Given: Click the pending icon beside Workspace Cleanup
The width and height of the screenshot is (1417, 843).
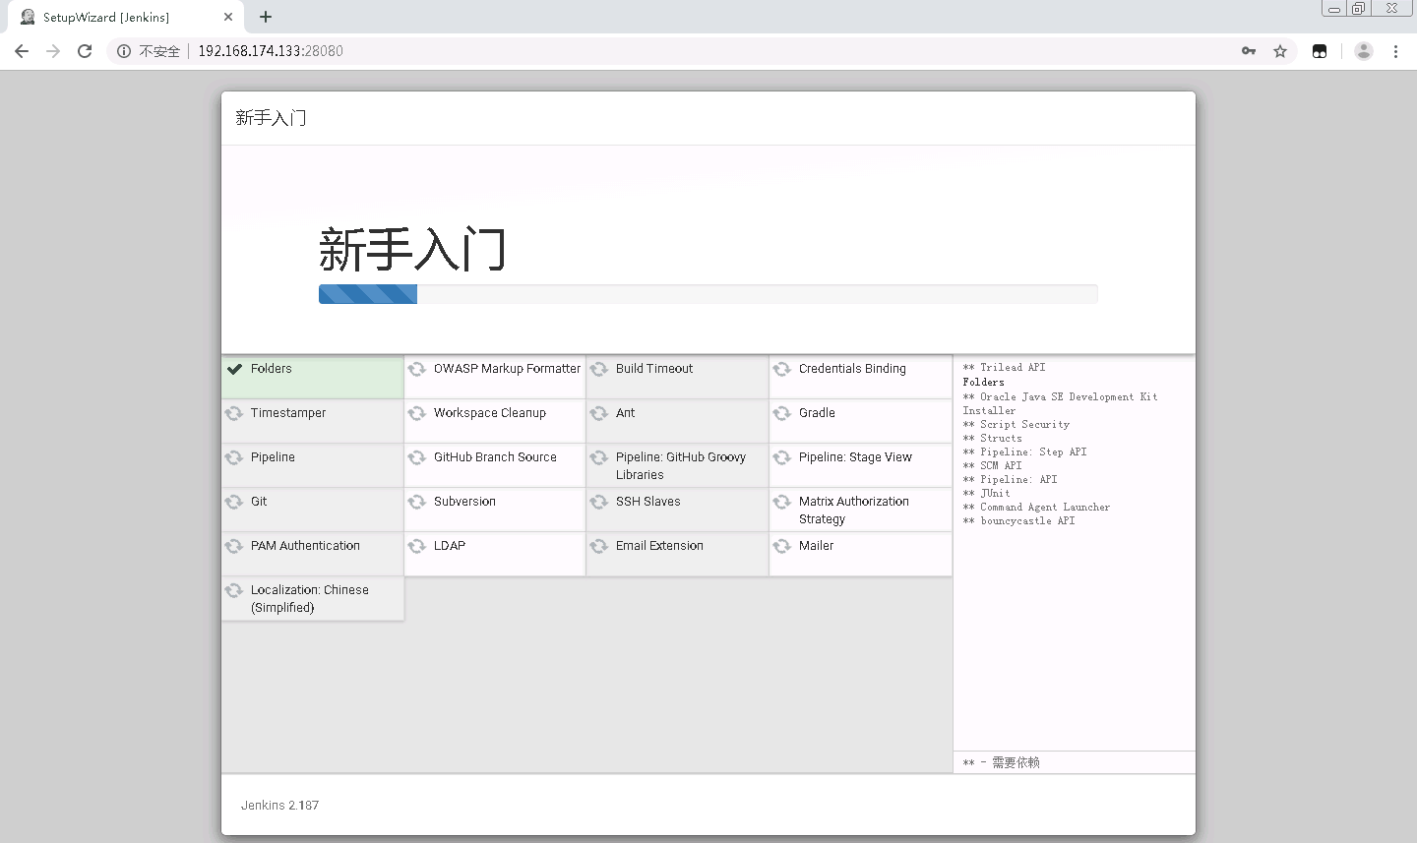Looking at the screenshot, I should [x=417, y=413].
